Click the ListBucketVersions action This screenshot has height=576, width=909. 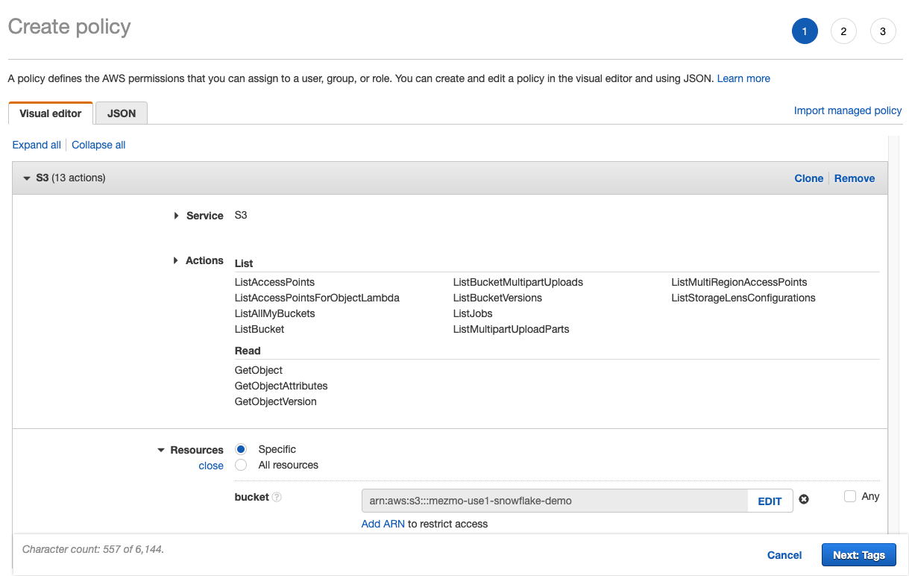click(497, 298)
